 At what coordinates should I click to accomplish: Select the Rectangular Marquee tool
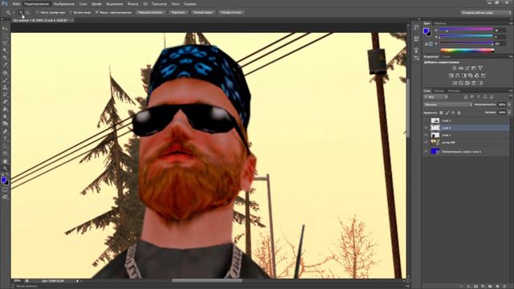5,36
